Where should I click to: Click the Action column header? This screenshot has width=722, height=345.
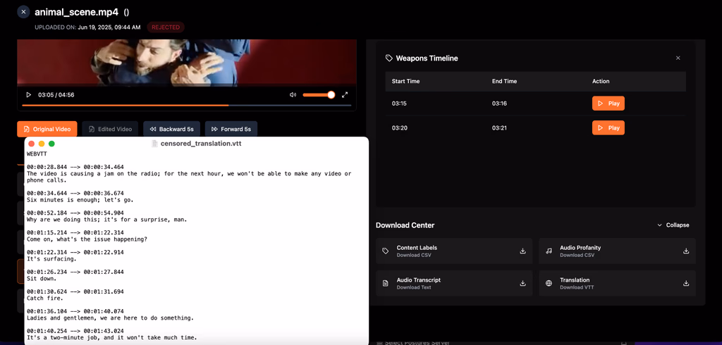[x=601, y=82]
